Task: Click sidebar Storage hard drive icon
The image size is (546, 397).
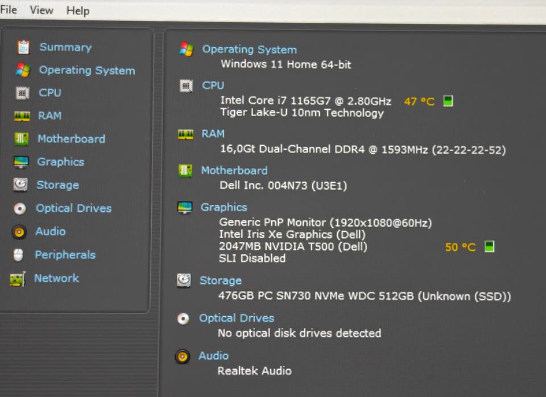Action: [x=20, y=185]
